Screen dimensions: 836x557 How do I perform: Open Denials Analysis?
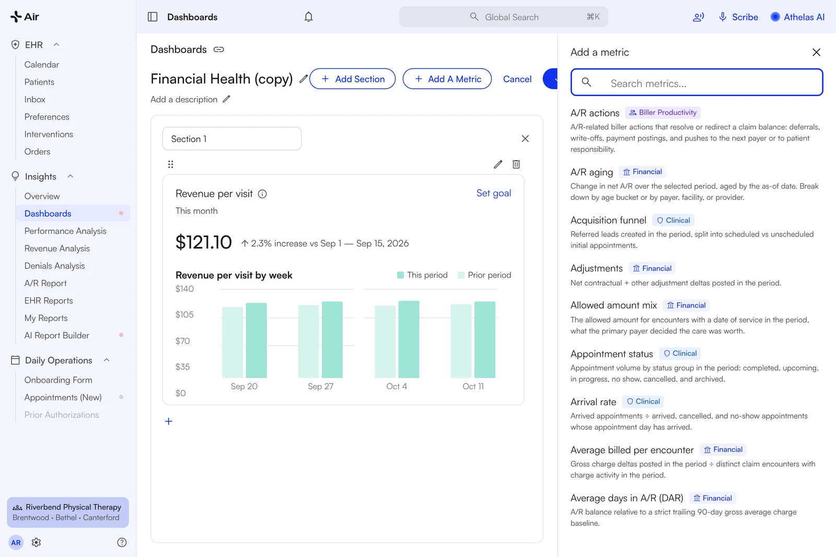coord(54,266)
